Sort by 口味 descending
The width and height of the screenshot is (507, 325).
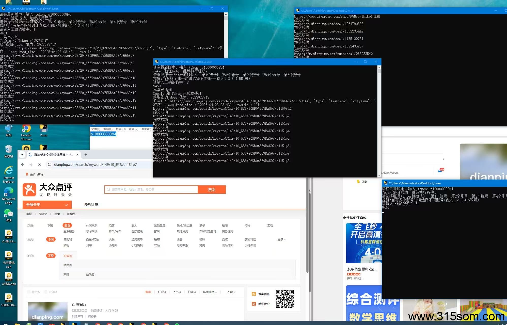coord(192,292)
